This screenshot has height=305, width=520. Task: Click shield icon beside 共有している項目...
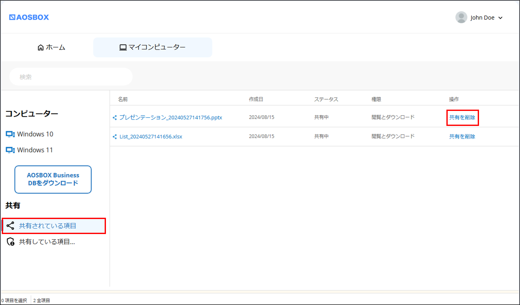pyautogui.click(x=10, y=242)
